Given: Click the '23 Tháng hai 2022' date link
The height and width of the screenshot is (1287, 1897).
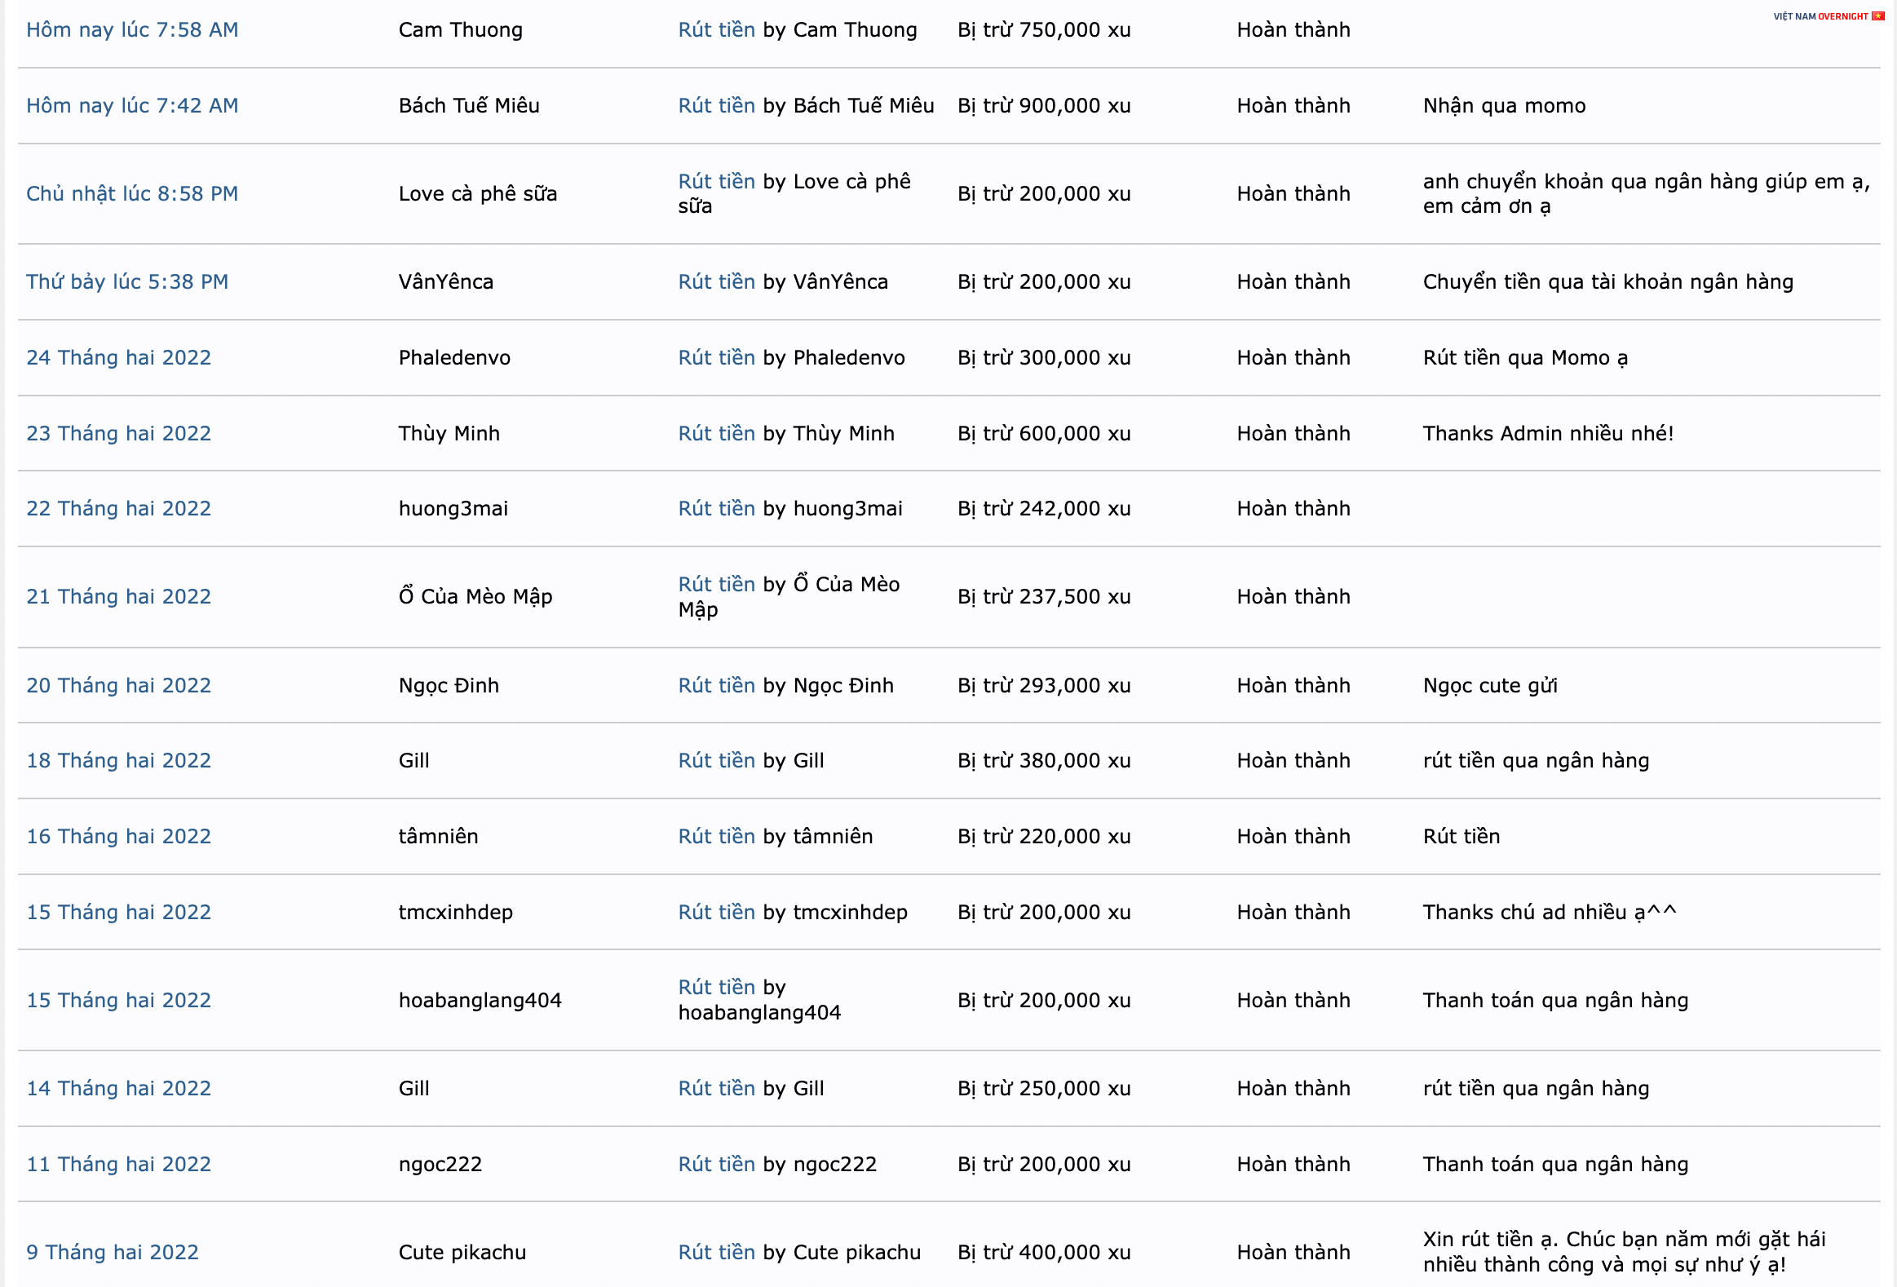Looking at the screenshot, I should [x=118, y=434].
